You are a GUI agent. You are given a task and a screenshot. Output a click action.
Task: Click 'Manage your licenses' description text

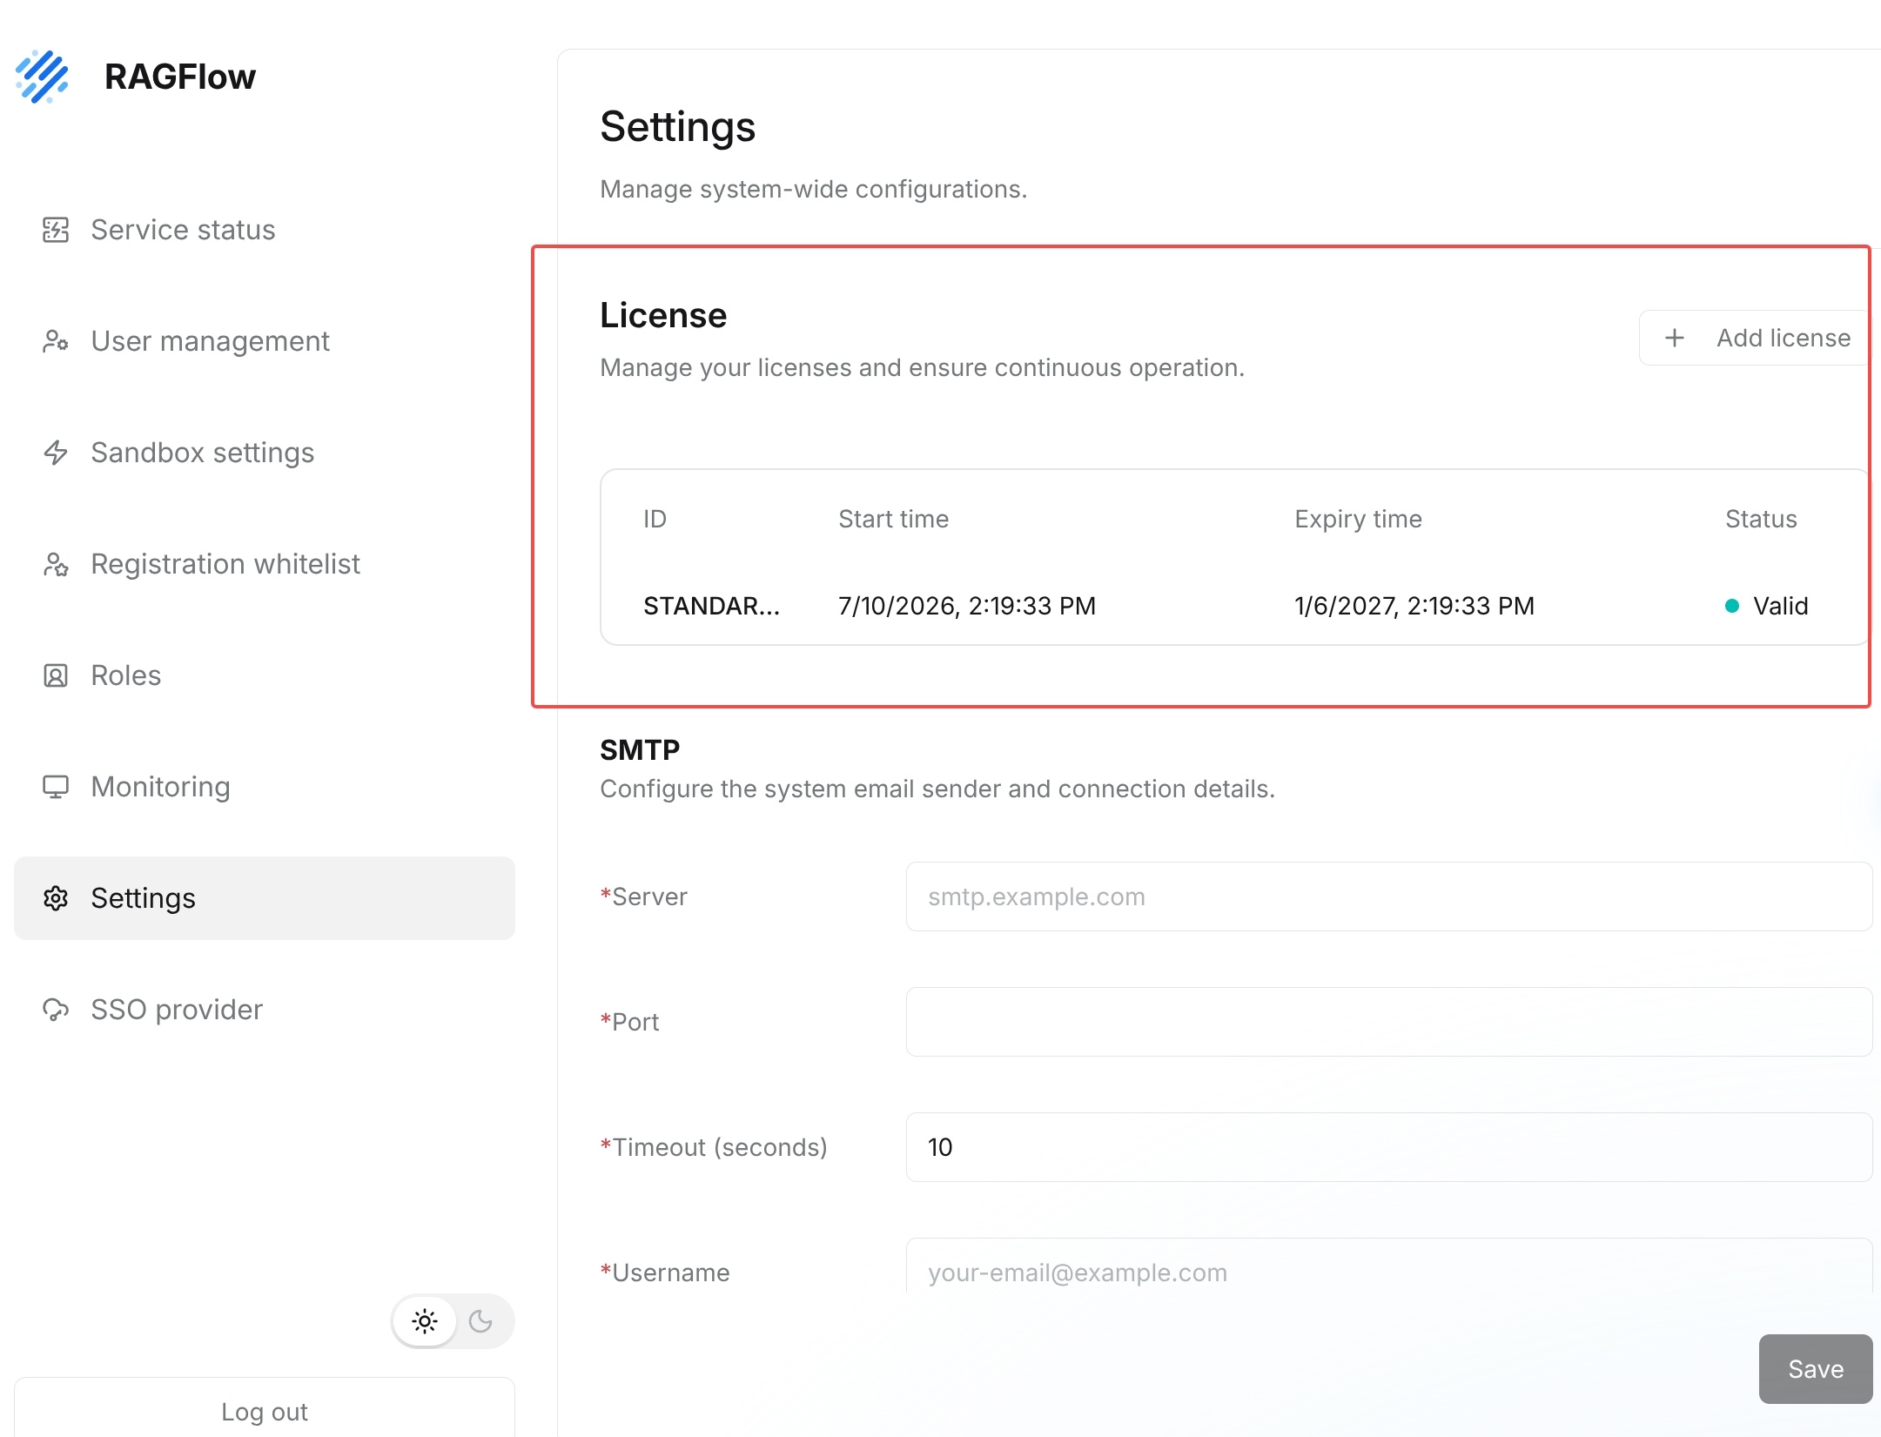(x=923, y=367)
